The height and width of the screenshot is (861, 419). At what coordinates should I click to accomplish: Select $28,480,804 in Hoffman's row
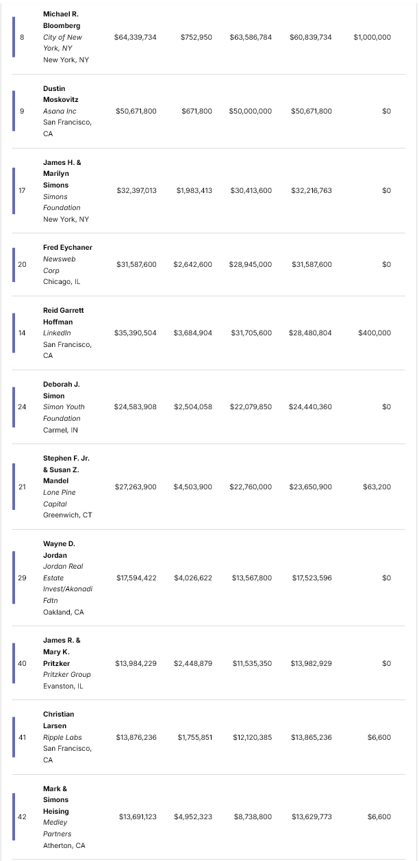coord(311,333)
